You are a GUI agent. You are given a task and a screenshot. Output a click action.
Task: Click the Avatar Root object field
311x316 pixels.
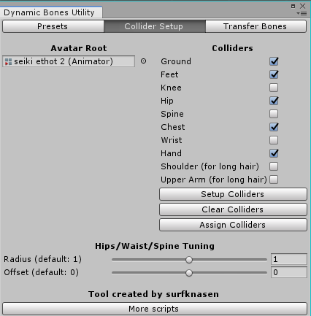(69, 61)
